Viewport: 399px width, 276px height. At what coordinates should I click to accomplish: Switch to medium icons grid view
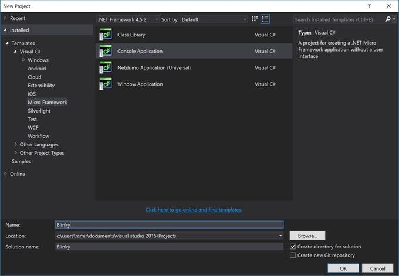(255, 19)
